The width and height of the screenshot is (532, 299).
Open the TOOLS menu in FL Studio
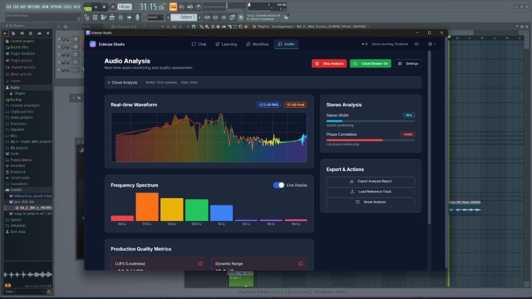coord(68,7)
